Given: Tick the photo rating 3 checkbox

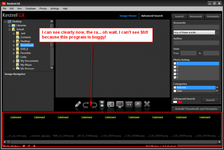Looking at the screenshot, I should 175,70.
